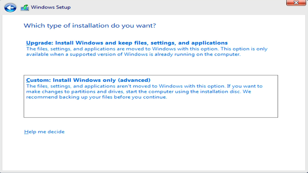Click the Windows Setup title text
This screenshot has width=308, height=173.
tap(51, 7)
